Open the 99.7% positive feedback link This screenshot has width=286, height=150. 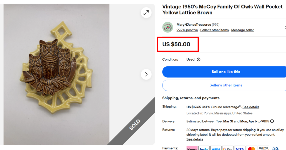187,30
